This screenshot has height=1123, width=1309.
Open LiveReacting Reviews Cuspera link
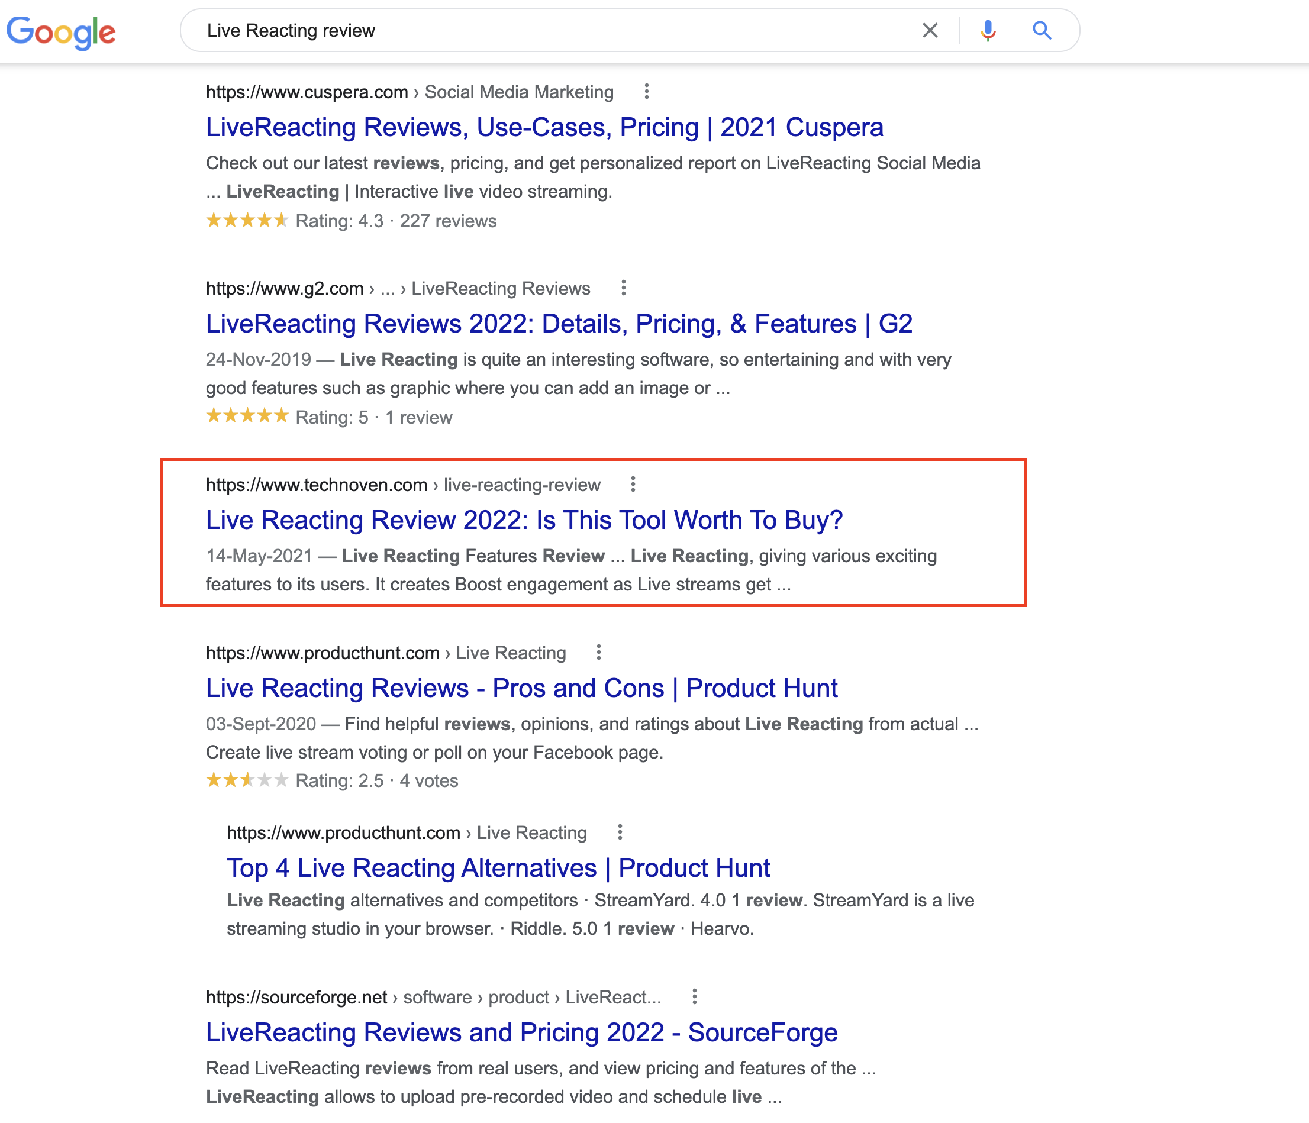tap(544, 128)
